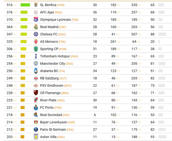Click the Atalanta BC club crest
The width and height of the screenshot is (172, 141).
click(x=36, y=71)
